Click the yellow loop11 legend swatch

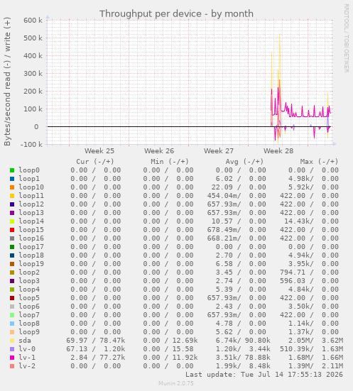[12, 196]
